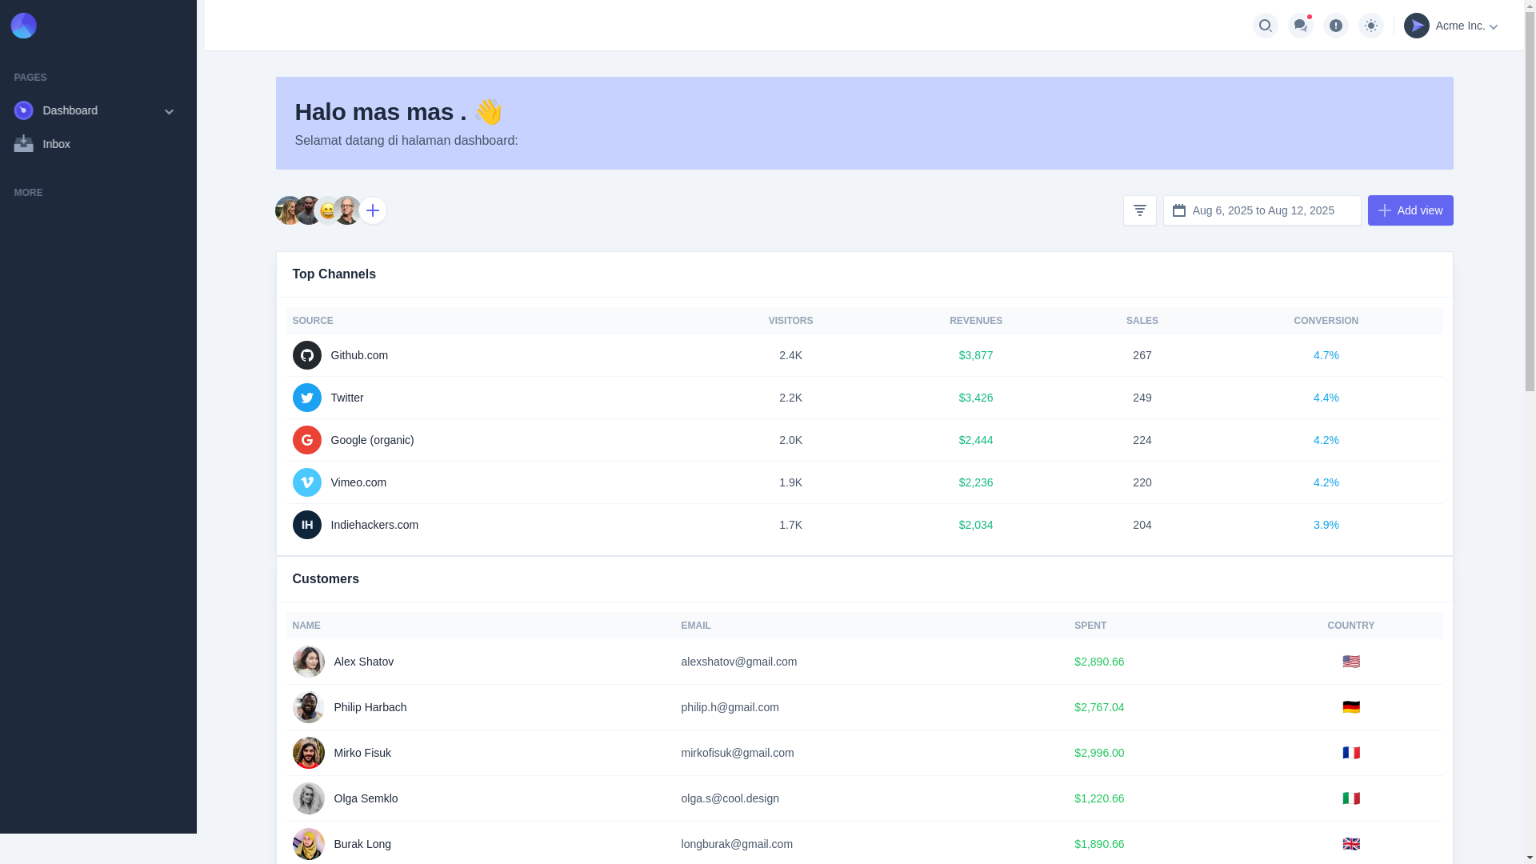Image resolution: width=1536 pixels, height=864 pixels.
Task: Select the Vimeo.com source name
Action: 358,482
